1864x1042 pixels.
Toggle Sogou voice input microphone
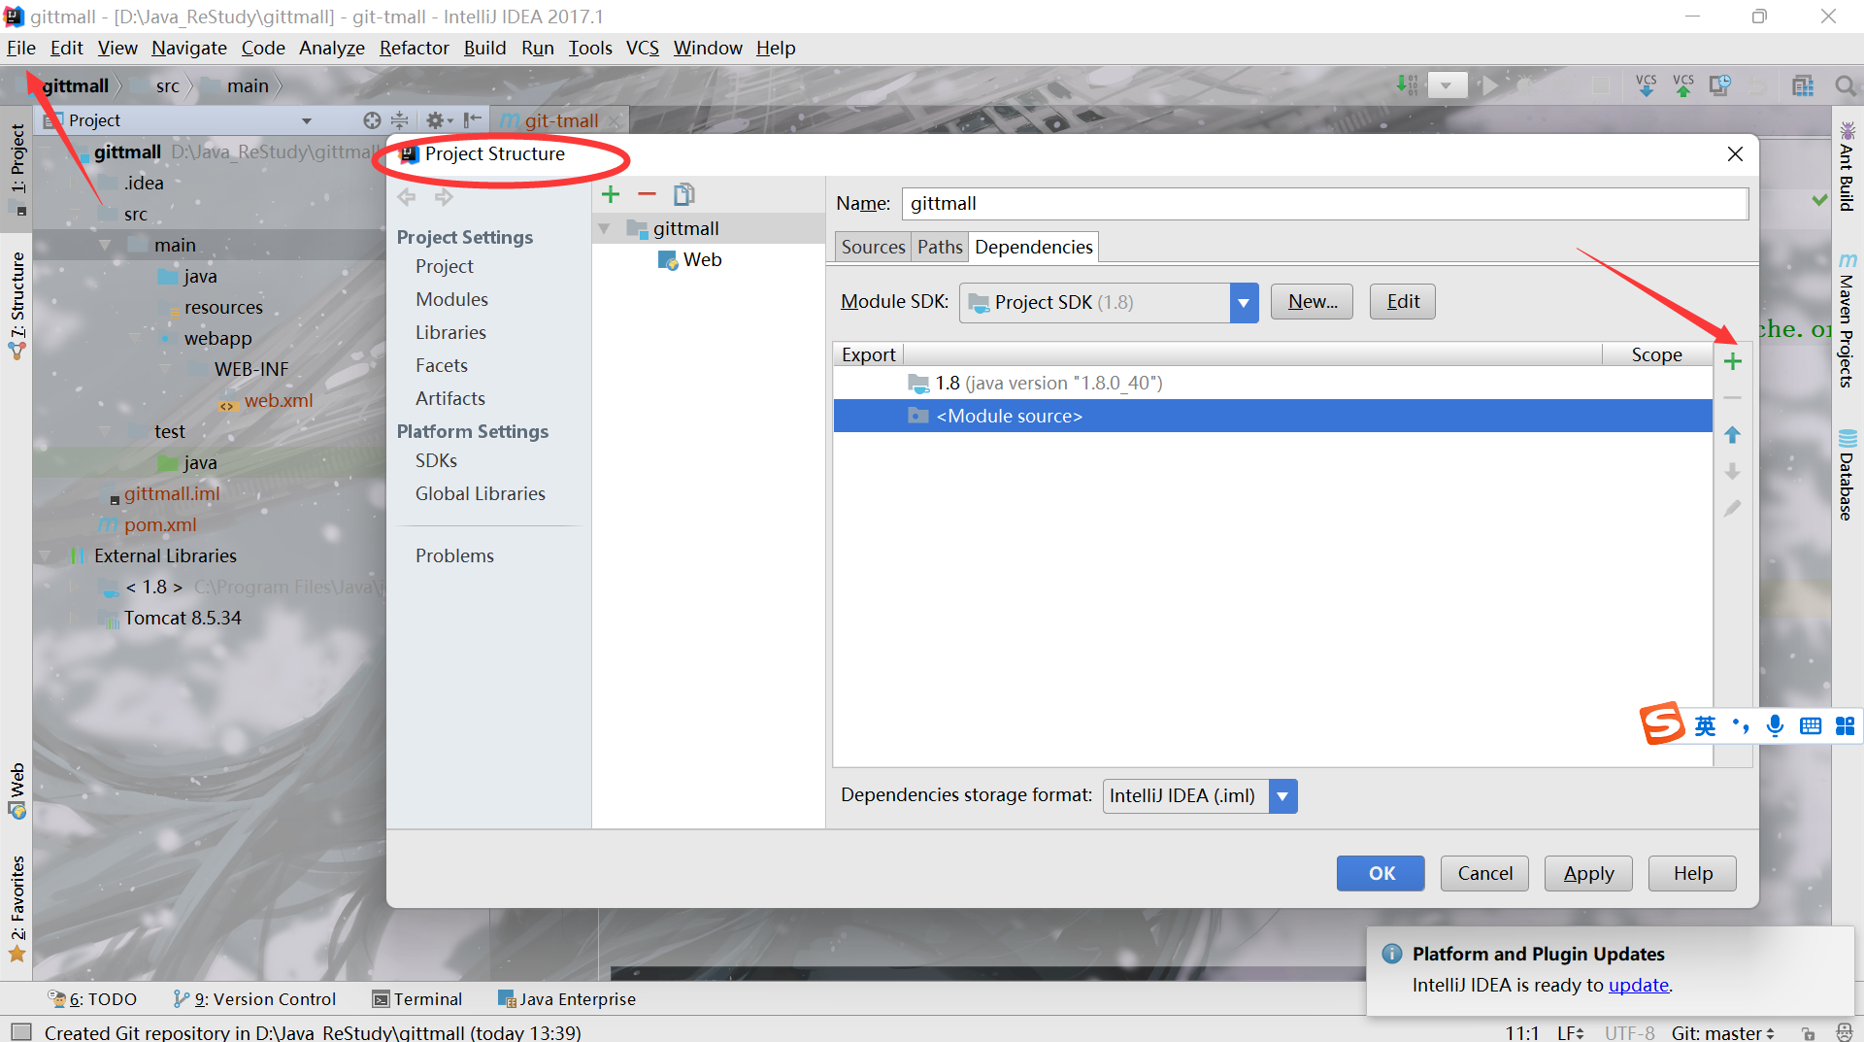click(1776, 726)
